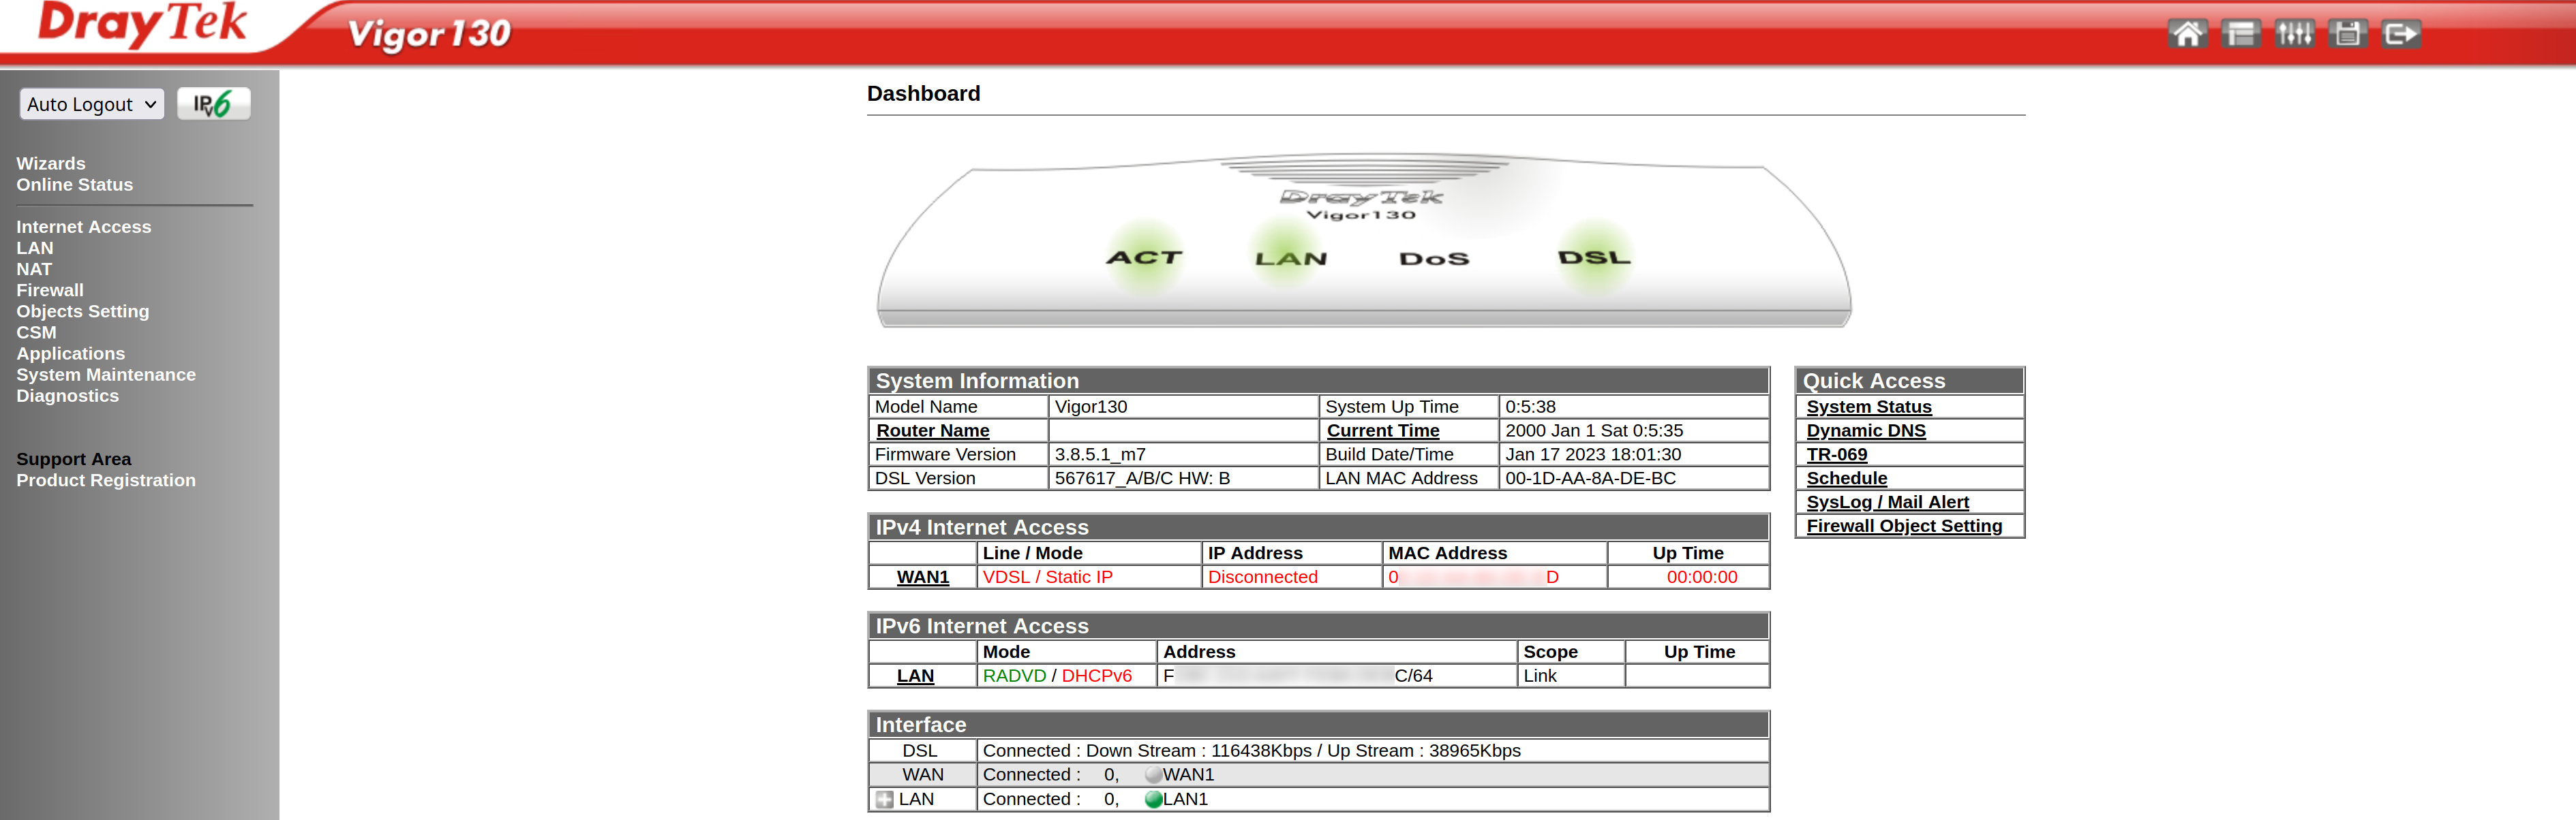Open the SysLog / Mail Alert link
Viewport: 2576px width, 820px height.
[x=1887, y=503]
